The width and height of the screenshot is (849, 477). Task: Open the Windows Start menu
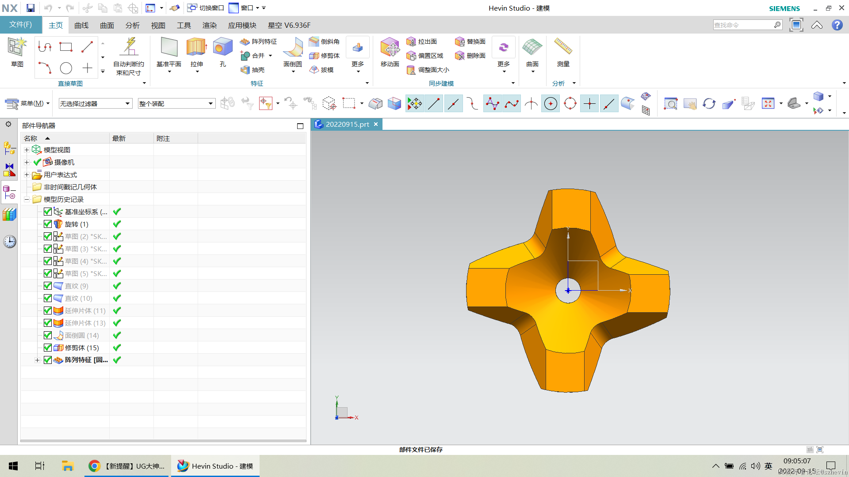[13, 466]
